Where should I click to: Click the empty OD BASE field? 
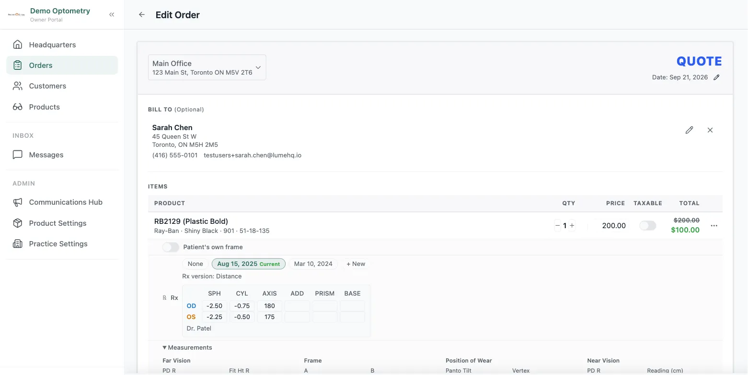click(352, 306)
